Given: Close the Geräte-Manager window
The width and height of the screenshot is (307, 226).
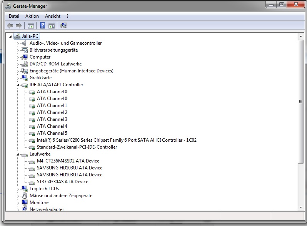Looking at the screenshot, I should tap(295, 5).
